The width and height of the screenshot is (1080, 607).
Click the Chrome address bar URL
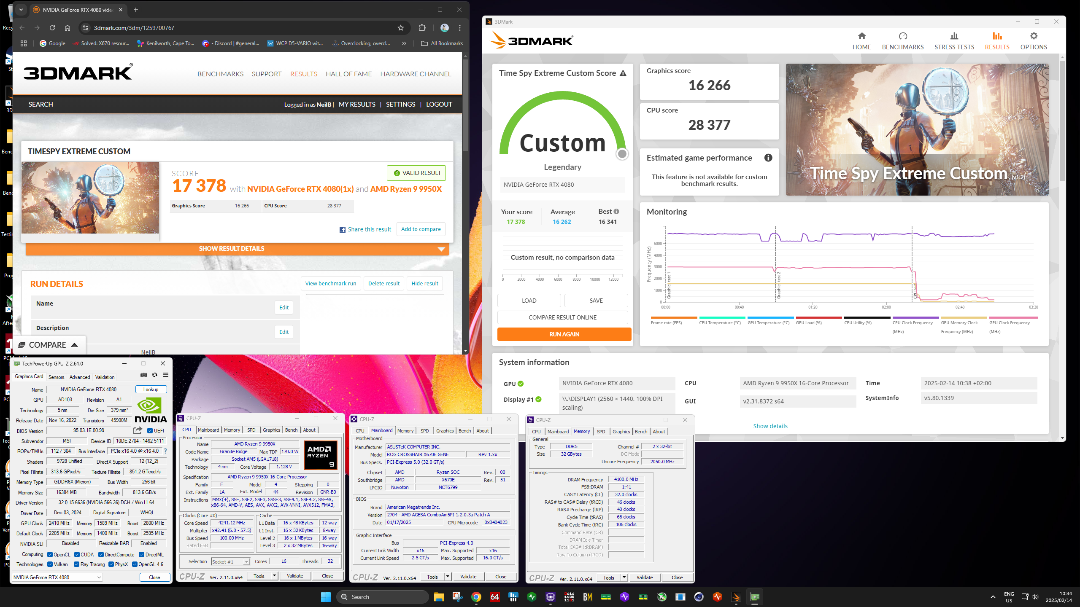pos(134,28)
